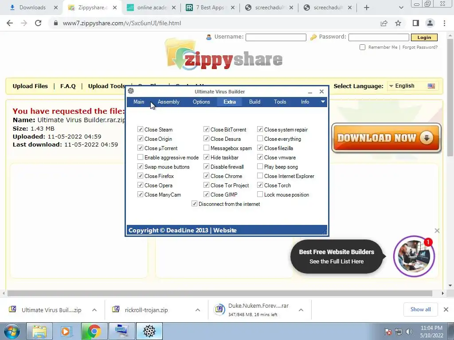The height and width of the screenshot is (340, 454).
Task: Open the Tools tab
Action: coord(280,102)
